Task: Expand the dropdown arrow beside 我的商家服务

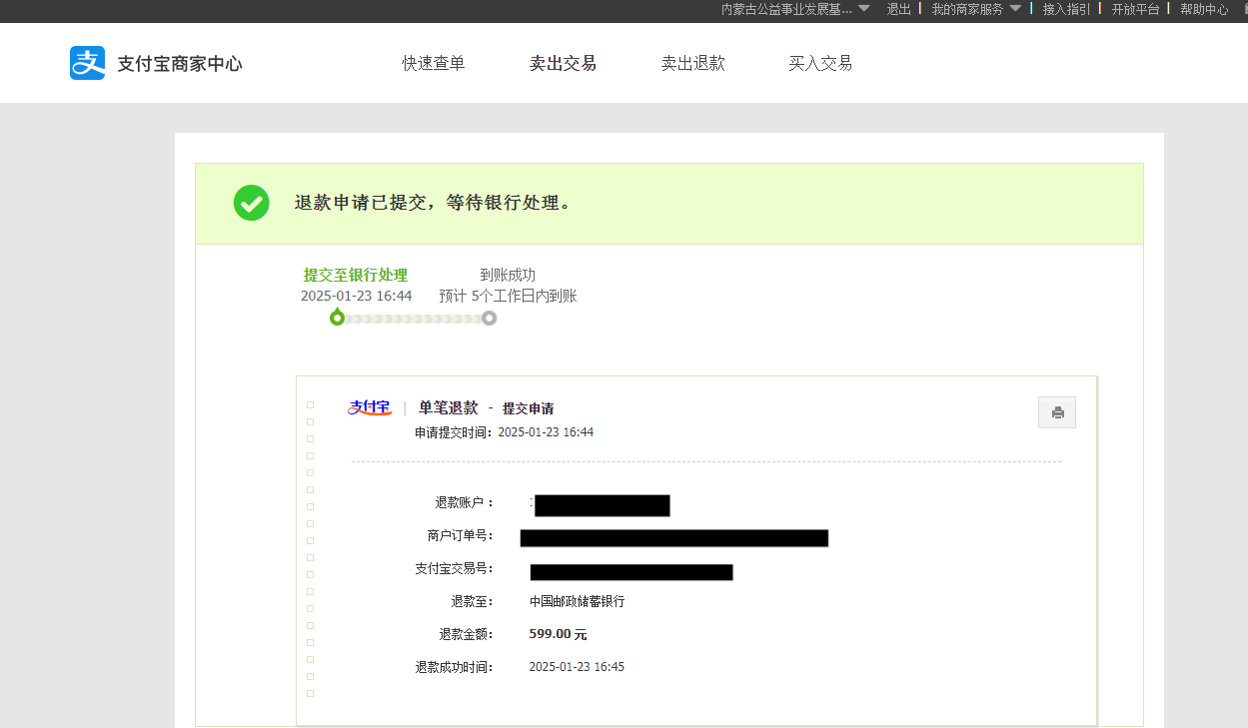Action: (x=1015, y=8)
